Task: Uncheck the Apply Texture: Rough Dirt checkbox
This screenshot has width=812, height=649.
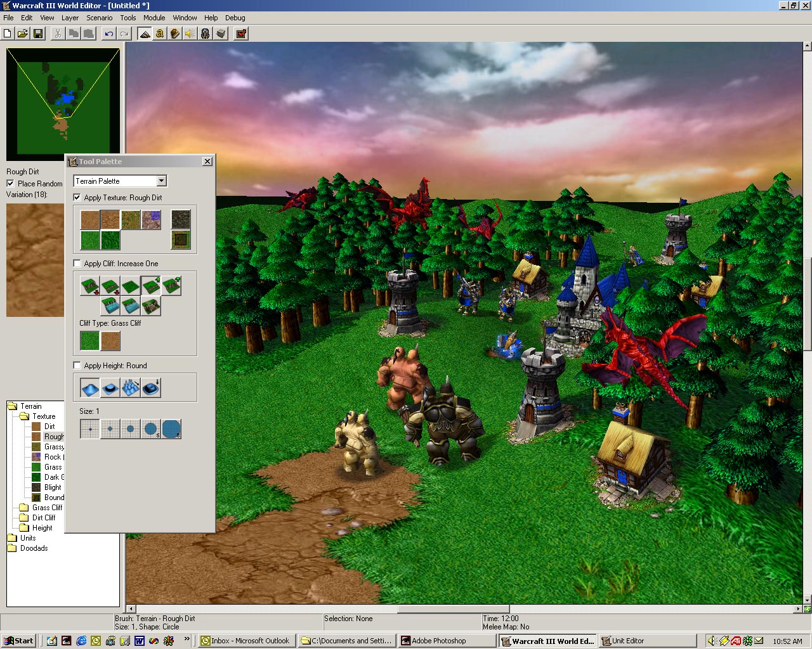Action: [77, 198]
